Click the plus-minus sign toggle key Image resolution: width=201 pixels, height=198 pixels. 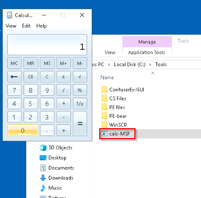pyautogui.click(x=64, y=77)
